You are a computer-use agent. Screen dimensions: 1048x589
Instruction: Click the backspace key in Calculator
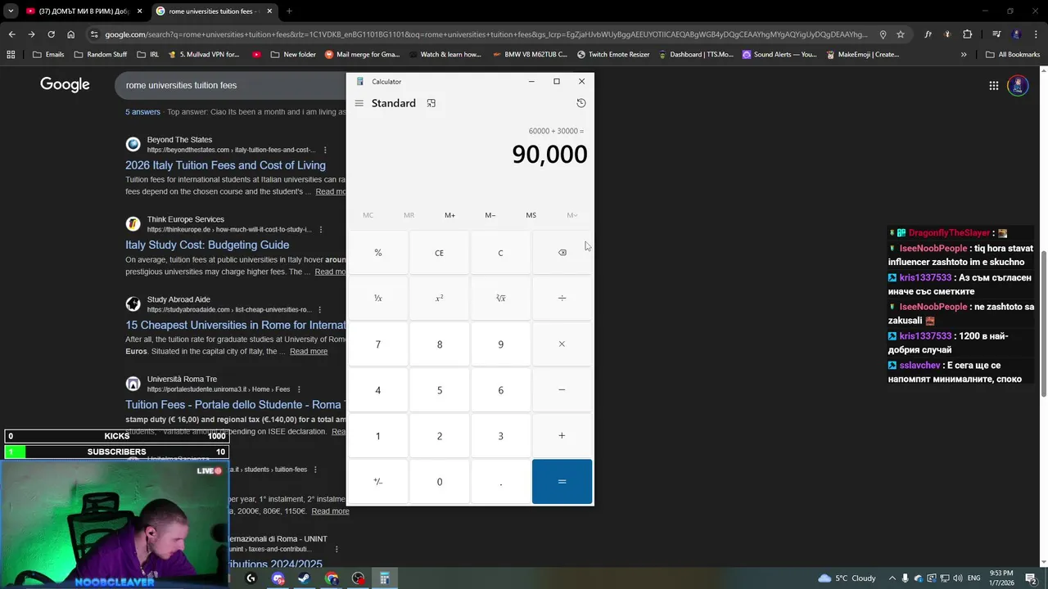click(x=562, y=253)
